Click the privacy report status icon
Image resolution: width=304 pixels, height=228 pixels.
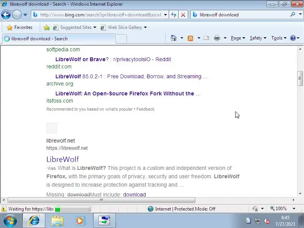coord(255,209)
